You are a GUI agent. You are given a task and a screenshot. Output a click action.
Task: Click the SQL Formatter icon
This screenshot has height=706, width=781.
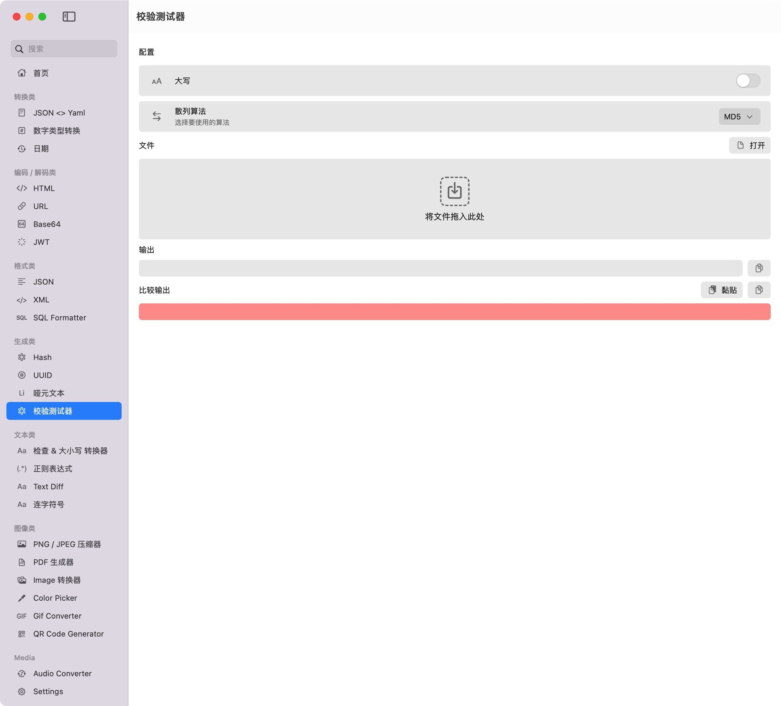[x=22, y=318]
